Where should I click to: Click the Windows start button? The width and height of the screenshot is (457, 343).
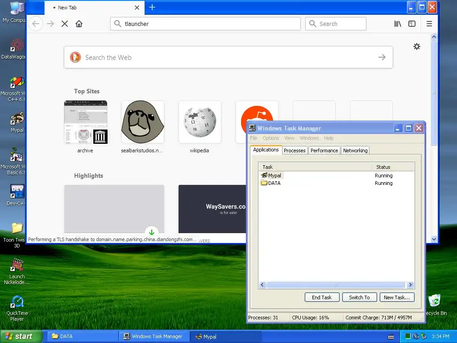(x=21, y=336)
